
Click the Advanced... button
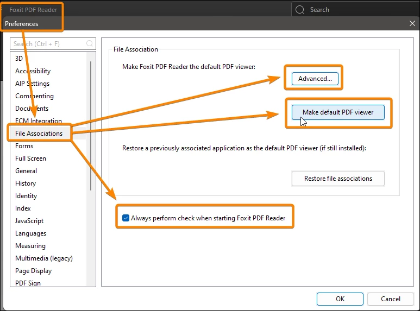coord(315,79)
